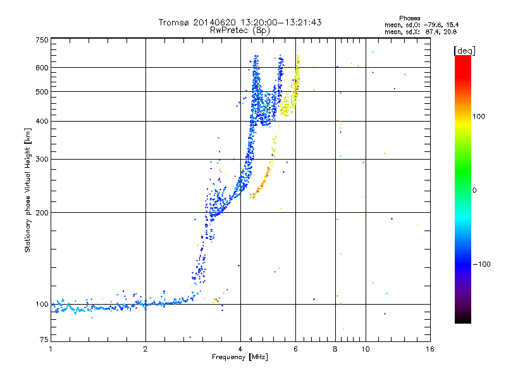Click the plot title 'Tromsø 20140620 13:20:00-13:21:43'

[240, 22]
